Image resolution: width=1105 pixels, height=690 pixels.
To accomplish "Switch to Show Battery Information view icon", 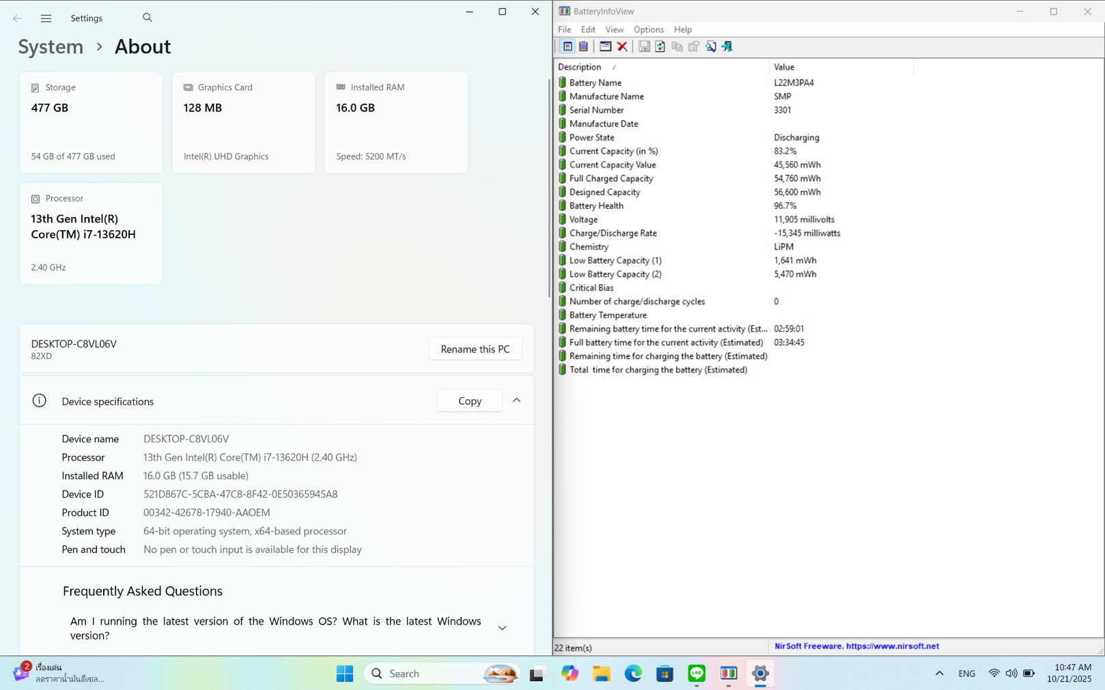I will pyautogui.click(x=567, y=46).
